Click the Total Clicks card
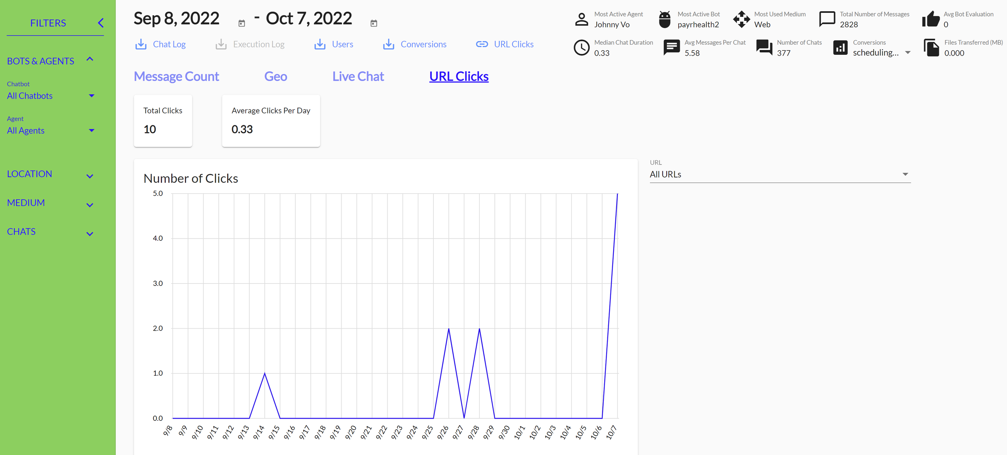Screen dimensions: 1007x455 pyautogui.click(x=163, y=121)
